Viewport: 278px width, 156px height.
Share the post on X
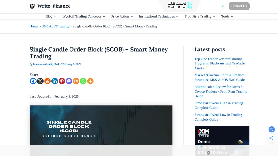[x=40, y=81]
